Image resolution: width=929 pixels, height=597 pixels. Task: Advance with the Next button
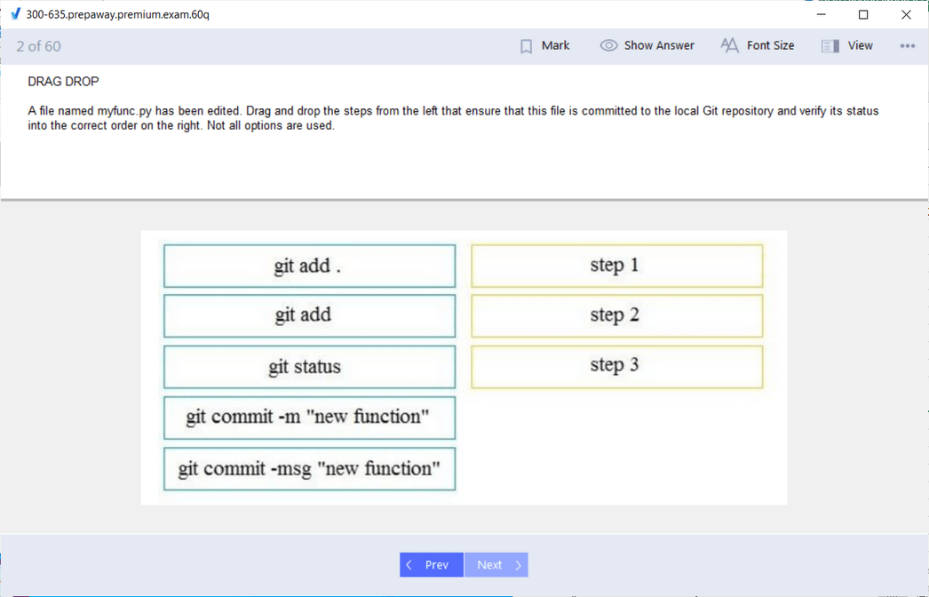click(496, 565)
